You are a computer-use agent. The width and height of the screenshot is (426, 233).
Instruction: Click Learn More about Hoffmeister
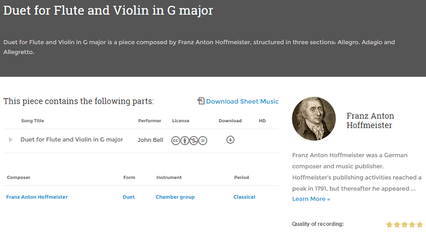click(311, 199)
